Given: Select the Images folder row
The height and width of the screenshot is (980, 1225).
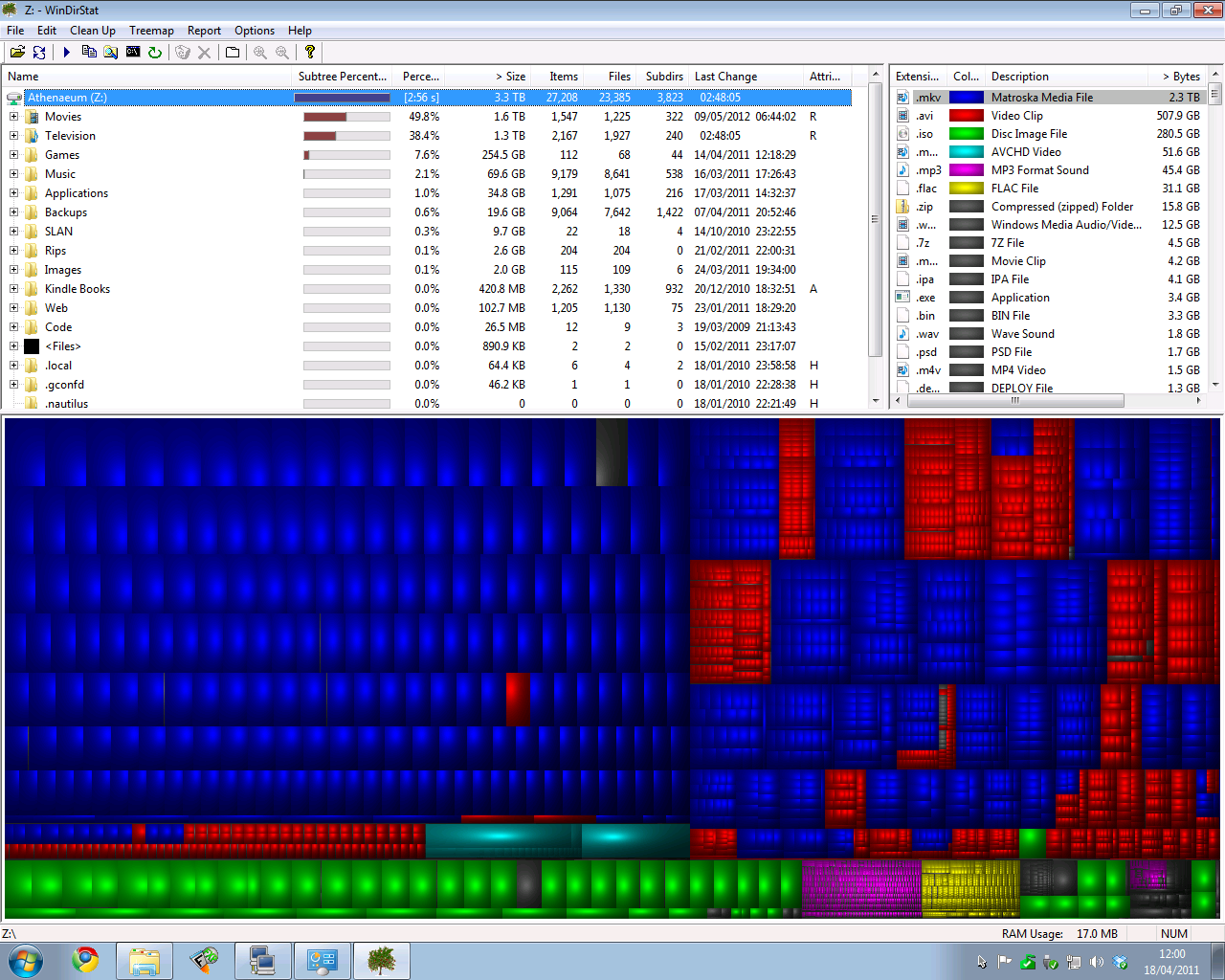Looking at the screenshot, I should (x=428, y=270).
